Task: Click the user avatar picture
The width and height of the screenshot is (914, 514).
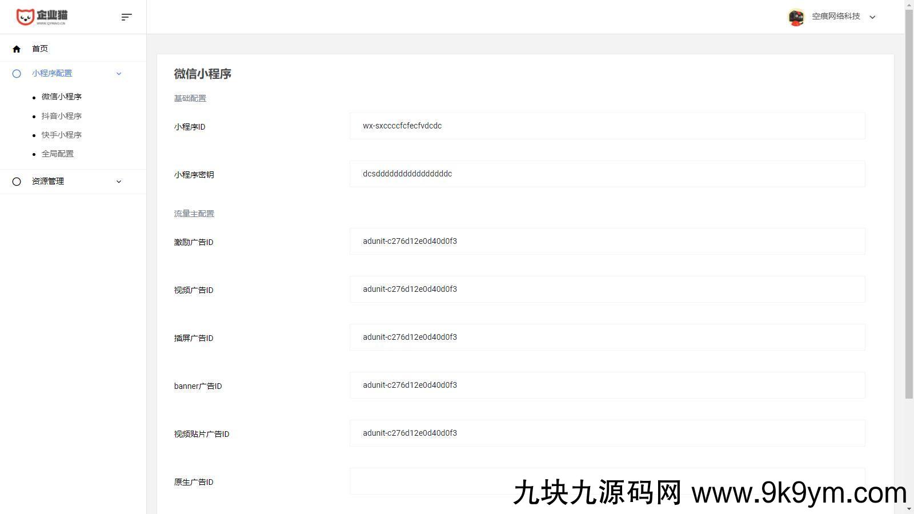Action: pyautogui.click(x=796, y=17)
